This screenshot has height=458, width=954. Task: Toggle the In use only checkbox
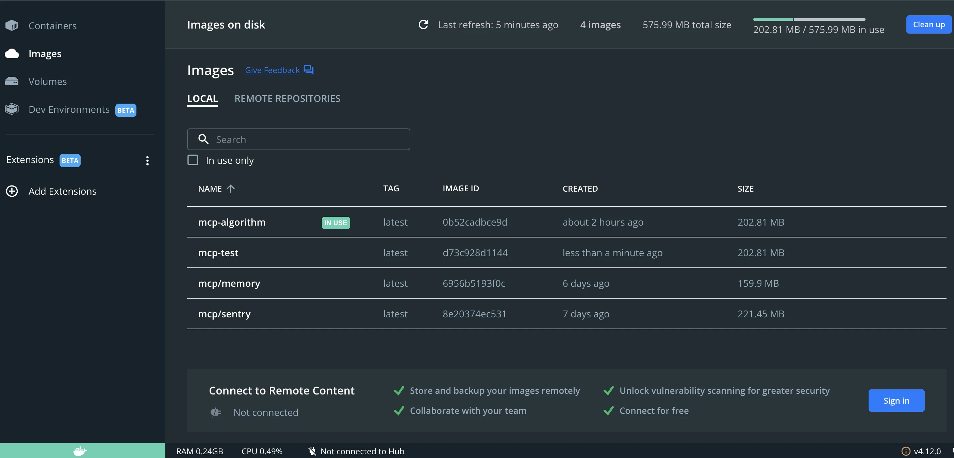193,160
